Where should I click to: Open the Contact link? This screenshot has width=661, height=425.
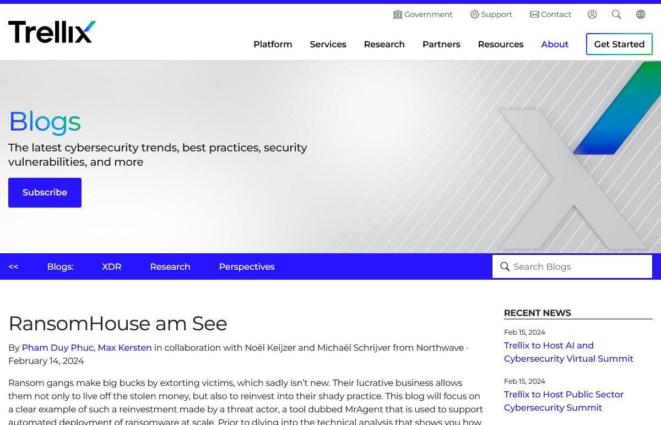[556, 14]
